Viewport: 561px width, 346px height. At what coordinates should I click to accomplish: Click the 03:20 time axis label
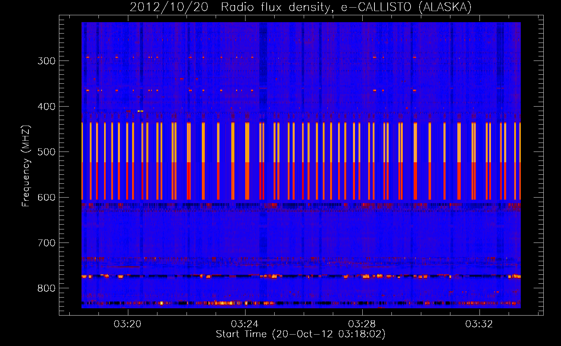(x=128, y=324)
